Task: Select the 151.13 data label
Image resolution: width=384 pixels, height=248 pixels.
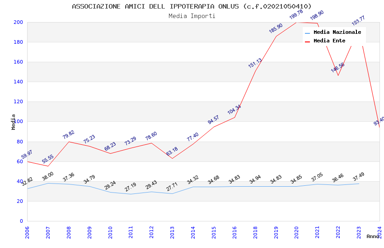Action: (255, 63)
